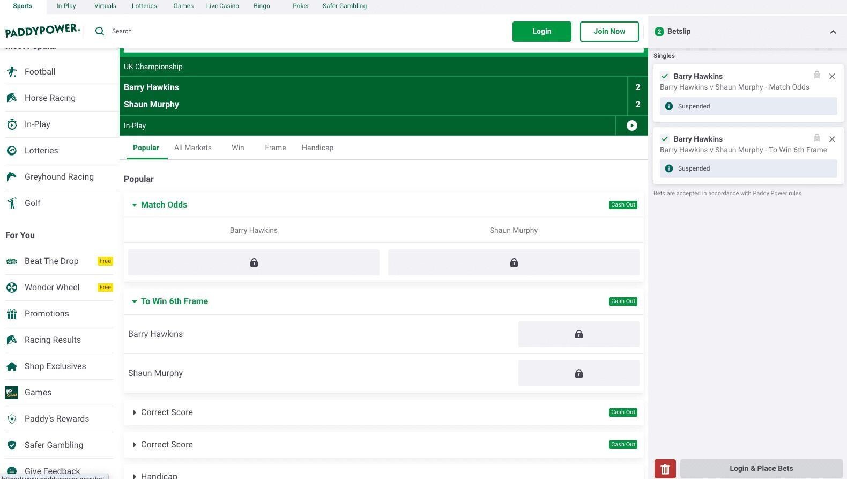847x479 pixels.
Task: Select the Popular tab
Action: point(146,148)
